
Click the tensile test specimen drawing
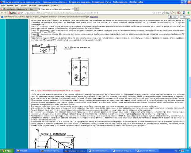[x=44, y=49]
